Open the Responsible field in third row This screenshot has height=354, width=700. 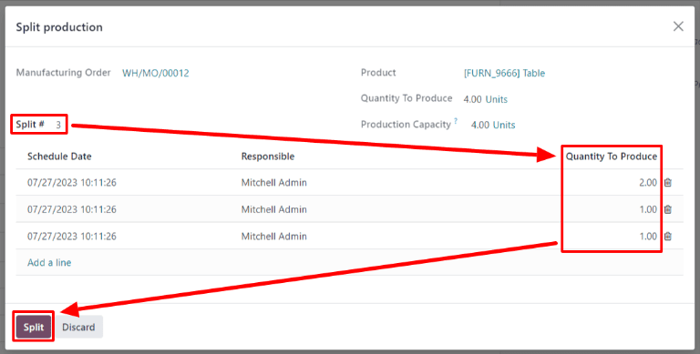(x=274, y=236)
